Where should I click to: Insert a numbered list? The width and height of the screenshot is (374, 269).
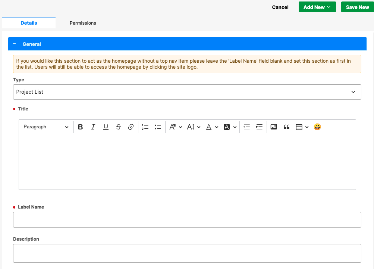point(145,127)
